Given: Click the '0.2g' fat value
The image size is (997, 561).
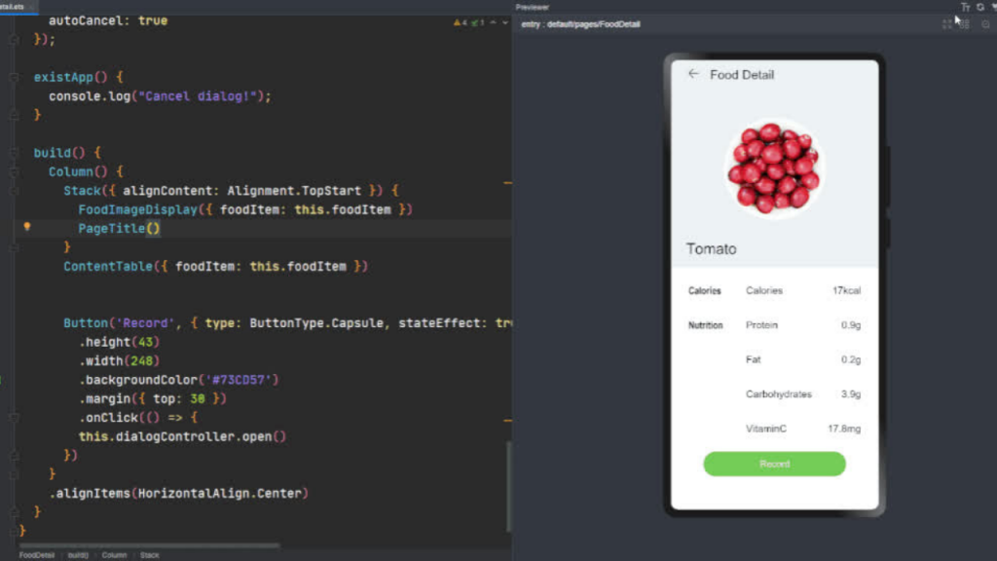Looking at the screenshot, I should tap(851, 359).
